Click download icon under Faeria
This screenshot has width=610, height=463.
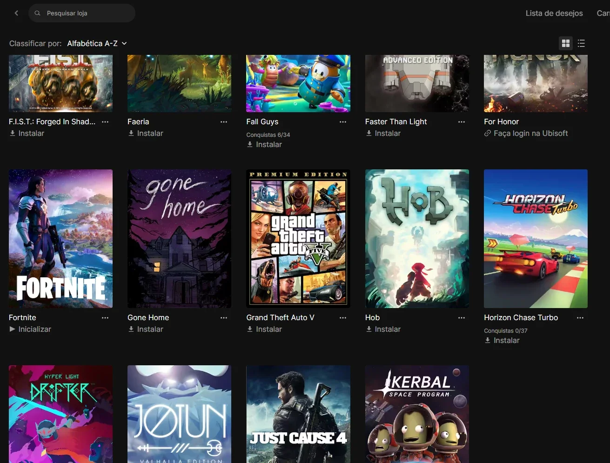pos(131,133)
